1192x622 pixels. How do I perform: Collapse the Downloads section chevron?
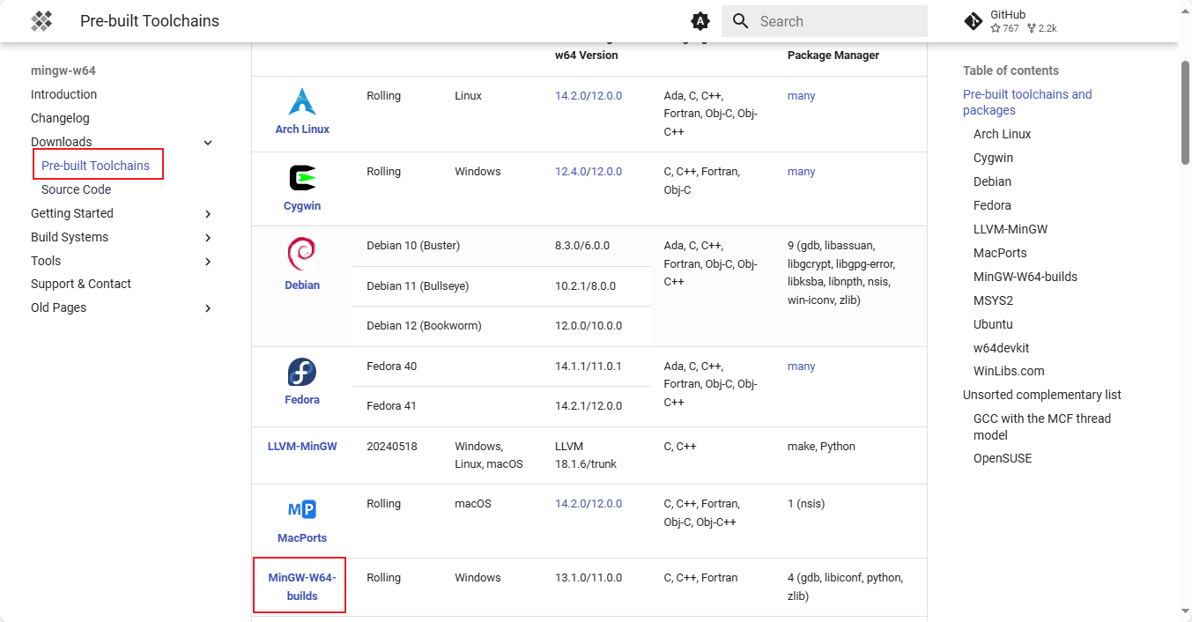208,143
